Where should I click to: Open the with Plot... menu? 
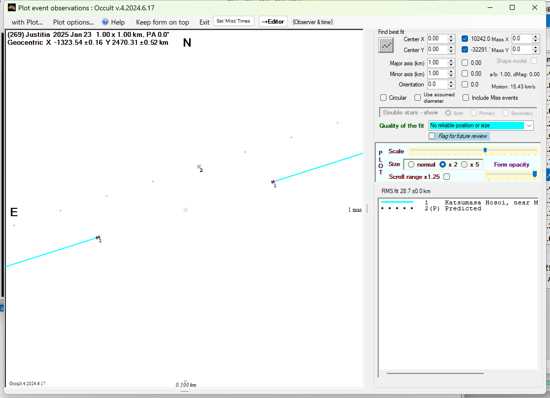click(x=27, y=22)
